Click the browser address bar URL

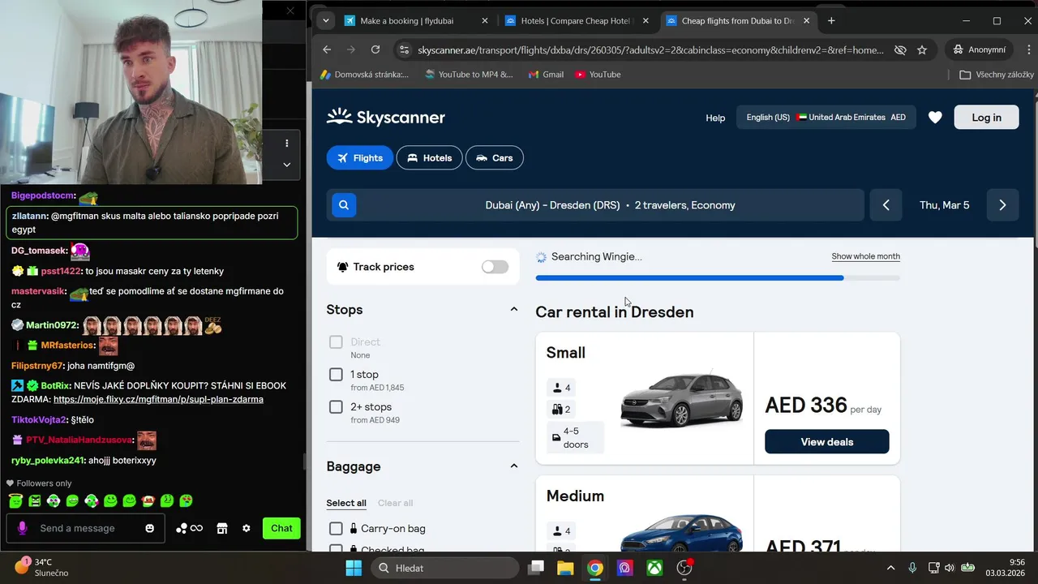point(650,49)
